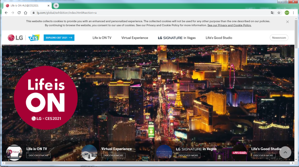
Task: Click the Newsroom button
Action: pos(279,38)
